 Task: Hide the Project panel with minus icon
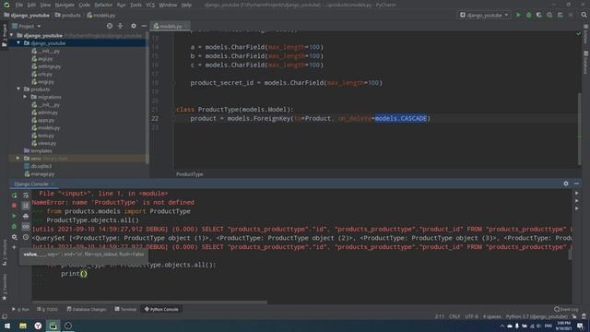pos(144,26)
